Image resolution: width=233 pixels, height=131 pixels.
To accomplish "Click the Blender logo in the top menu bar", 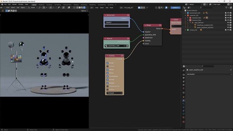I will pyautogui.click(x=2, y=4).
